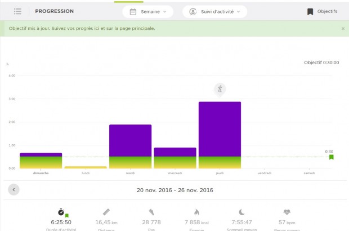Click the green goal flag marker
The image size is (349, 231).
click(331, 157)
